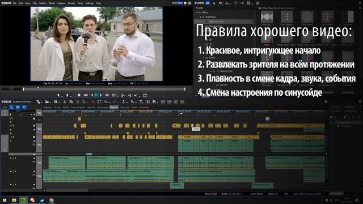Collapse audio track 2 A

(x=11, y=172)
